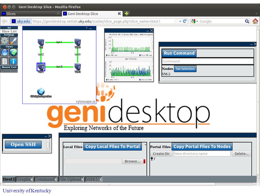Open the search engine dropdown arrow
The image size is (260, 195).
point(197,21)
